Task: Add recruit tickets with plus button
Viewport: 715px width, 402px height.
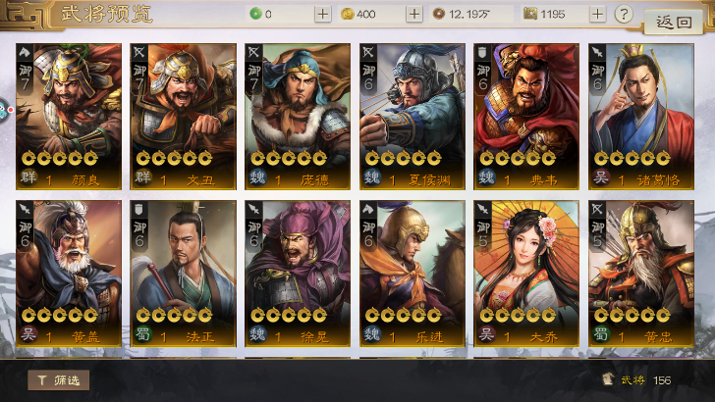Action: coord(597,14)
